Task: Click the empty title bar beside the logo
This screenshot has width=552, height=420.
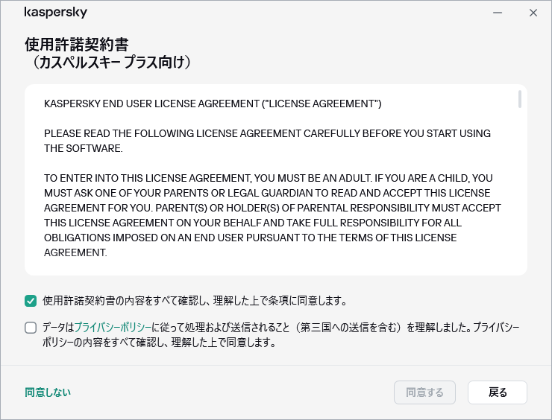Action: (283, 13)
